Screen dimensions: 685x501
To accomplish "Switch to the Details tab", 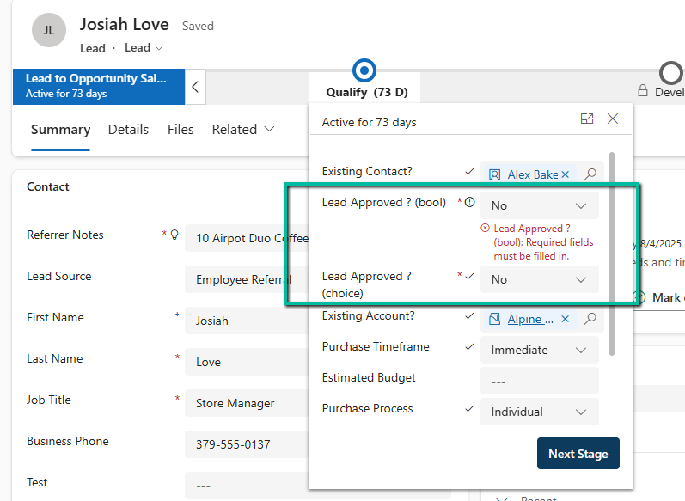I will 128,130.
